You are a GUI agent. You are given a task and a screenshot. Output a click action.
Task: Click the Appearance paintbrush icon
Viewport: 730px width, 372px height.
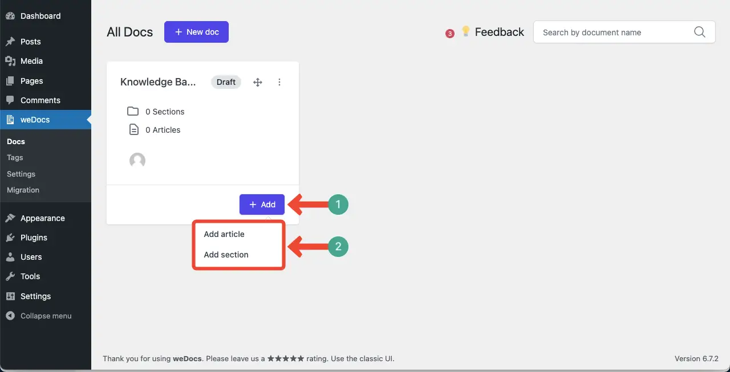click(x=10, y=218)
